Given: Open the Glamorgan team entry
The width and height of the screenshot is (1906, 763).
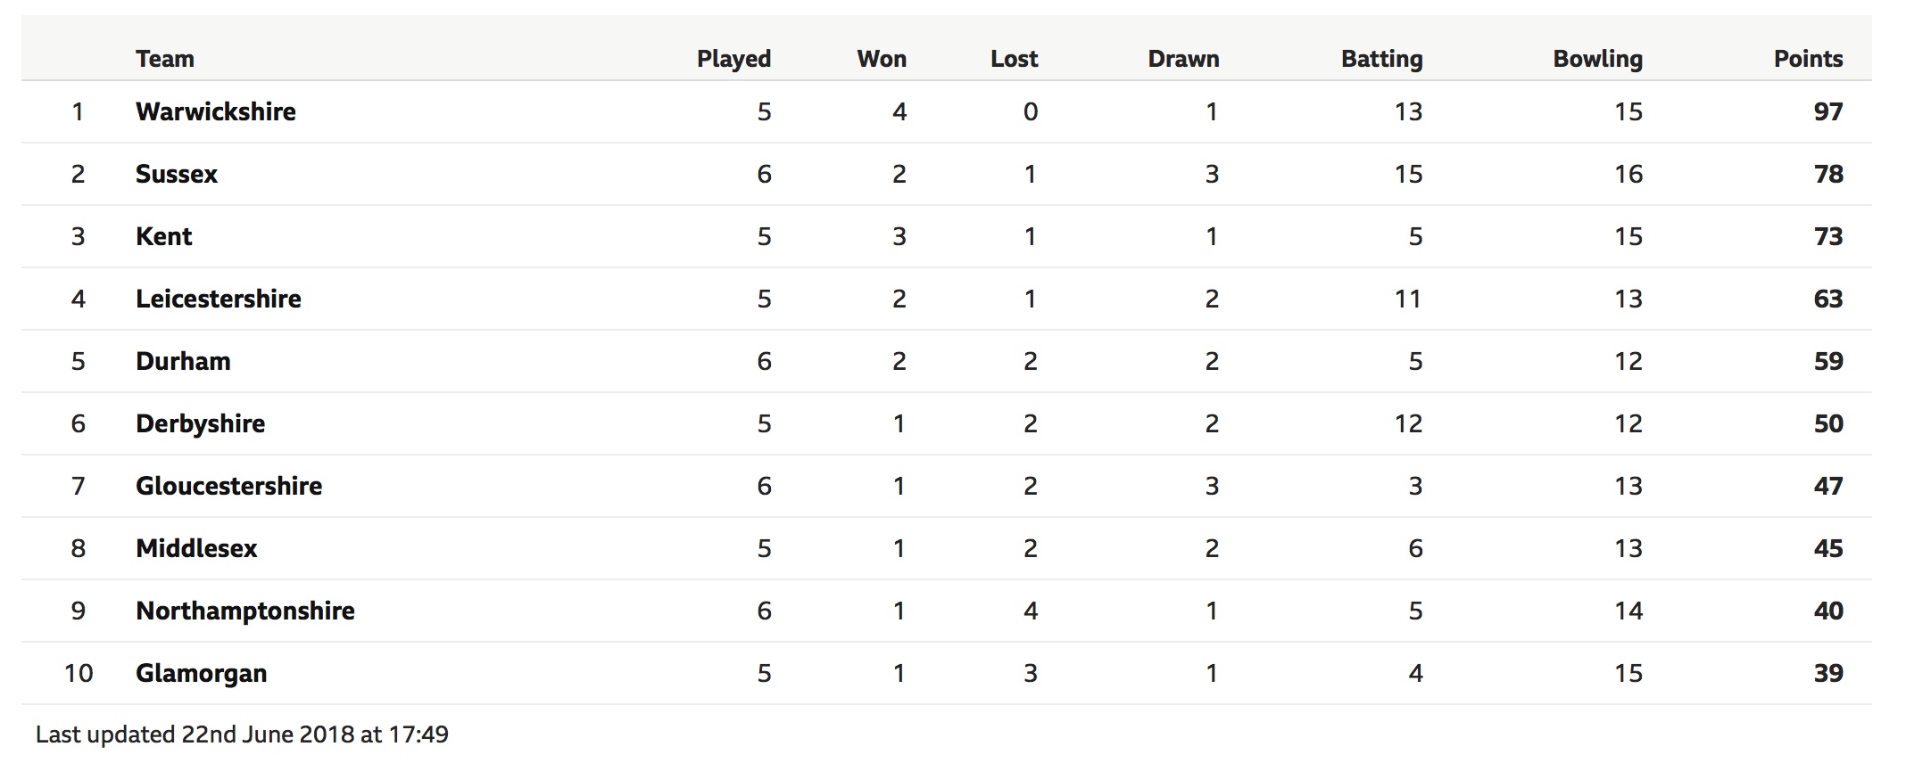Looking at the screenshot, I should (x=202, y=673).
